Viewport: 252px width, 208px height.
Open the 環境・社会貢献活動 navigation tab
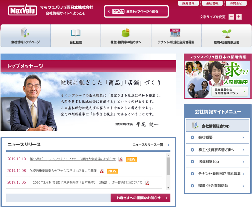(226, 36)
